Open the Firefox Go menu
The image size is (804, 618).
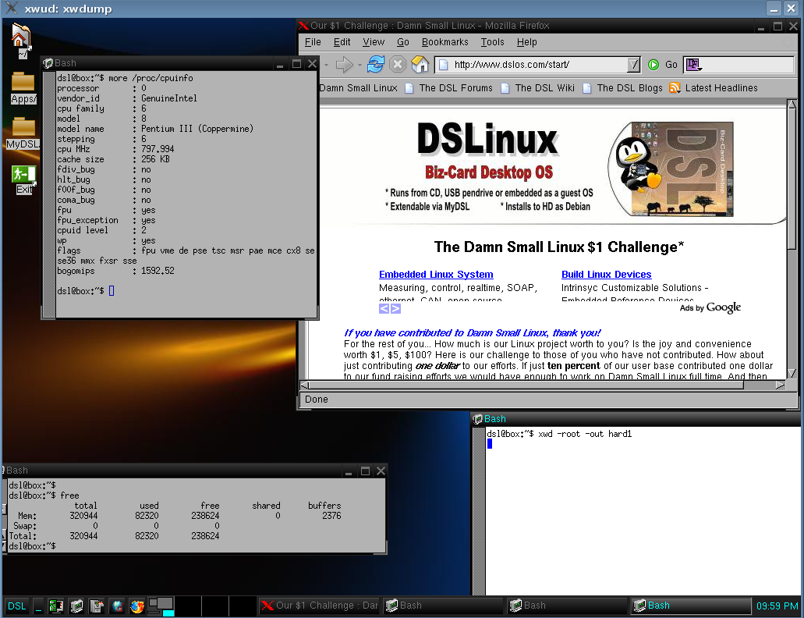point(403,42)
